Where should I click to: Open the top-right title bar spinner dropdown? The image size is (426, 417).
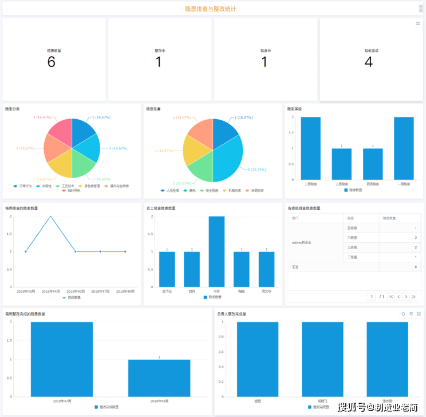point(421,9)
